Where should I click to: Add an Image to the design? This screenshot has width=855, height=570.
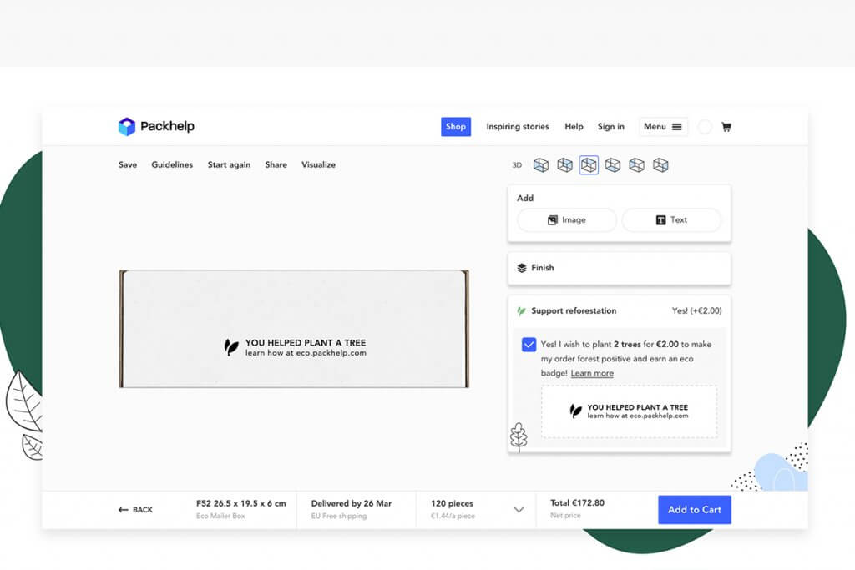[567, 220]
